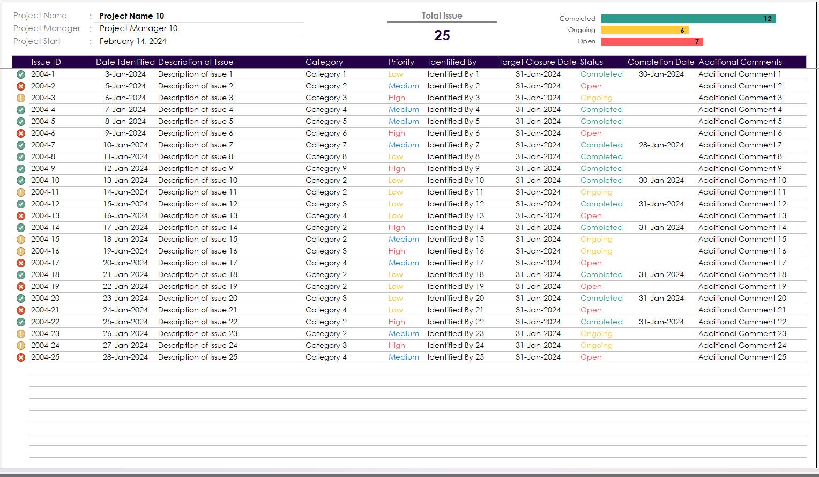Click the Issue ID column header

pyautogui.click(x=46, y=62)
